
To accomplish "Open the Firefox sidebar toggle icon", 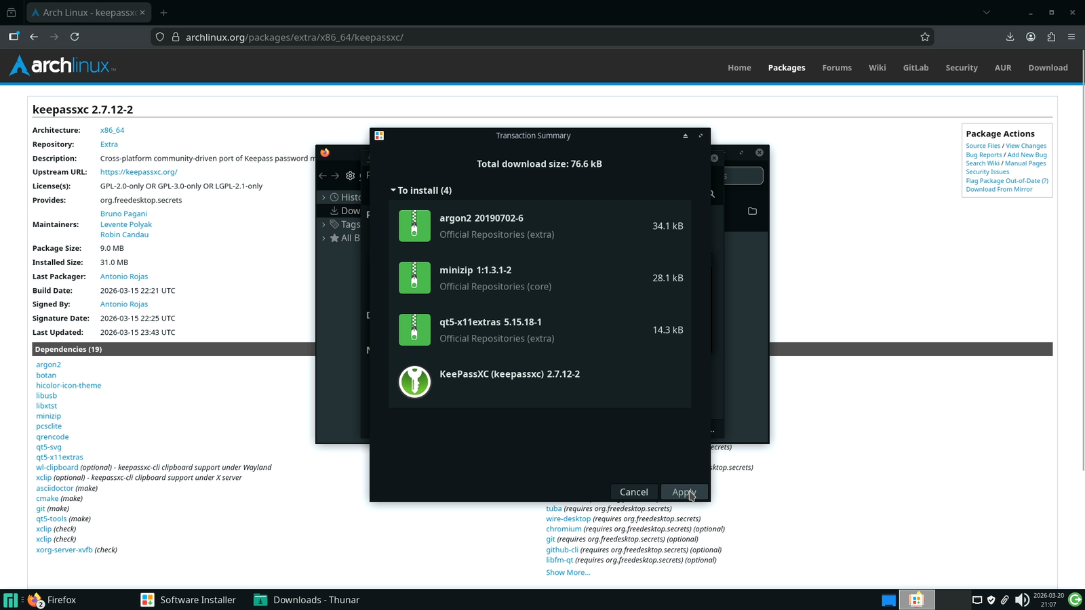I will [14, 37].
